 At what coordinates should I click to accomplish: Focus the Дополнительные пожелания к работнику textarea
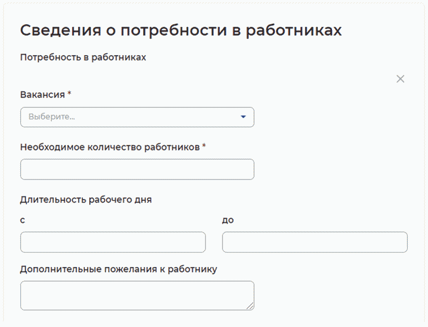click(137, 295)
